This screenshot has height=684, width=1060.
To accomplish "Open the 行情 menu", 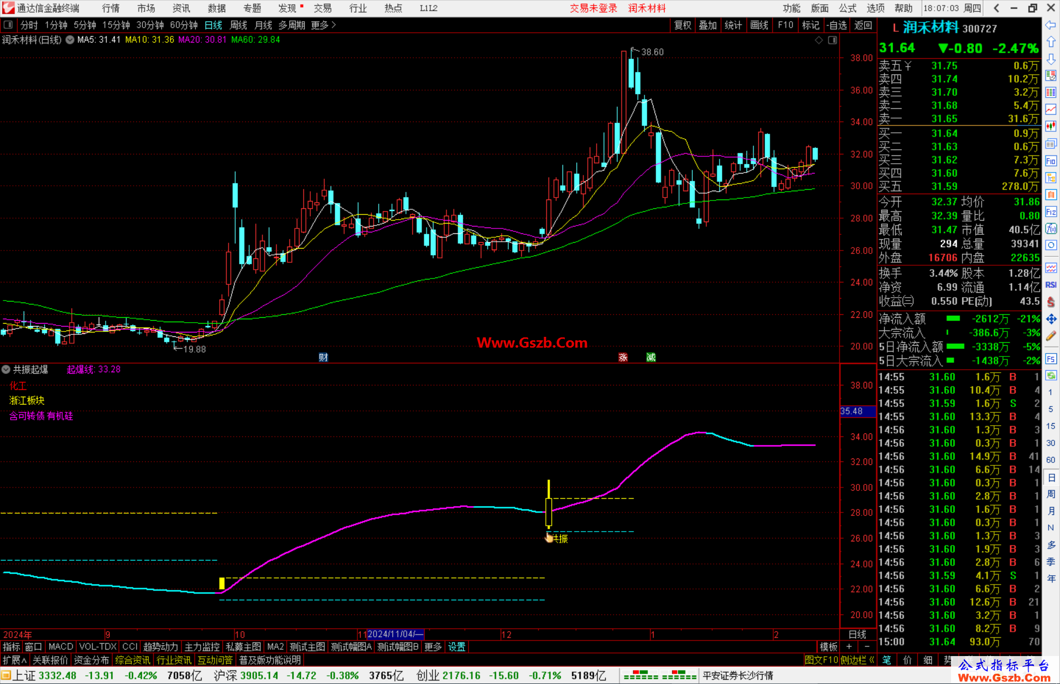I will [111, 8].
